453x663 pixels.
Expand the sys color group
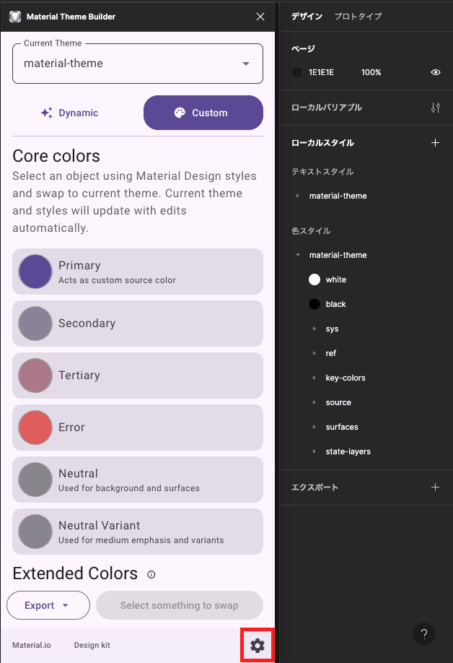(x=316, y=329)
